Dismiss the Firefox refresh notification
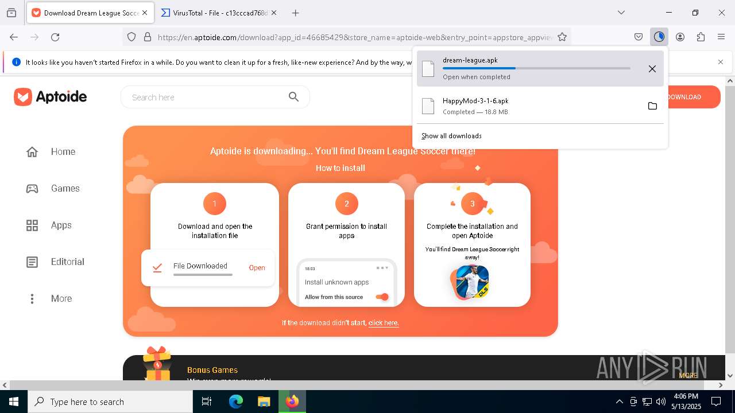 point(721,62)
